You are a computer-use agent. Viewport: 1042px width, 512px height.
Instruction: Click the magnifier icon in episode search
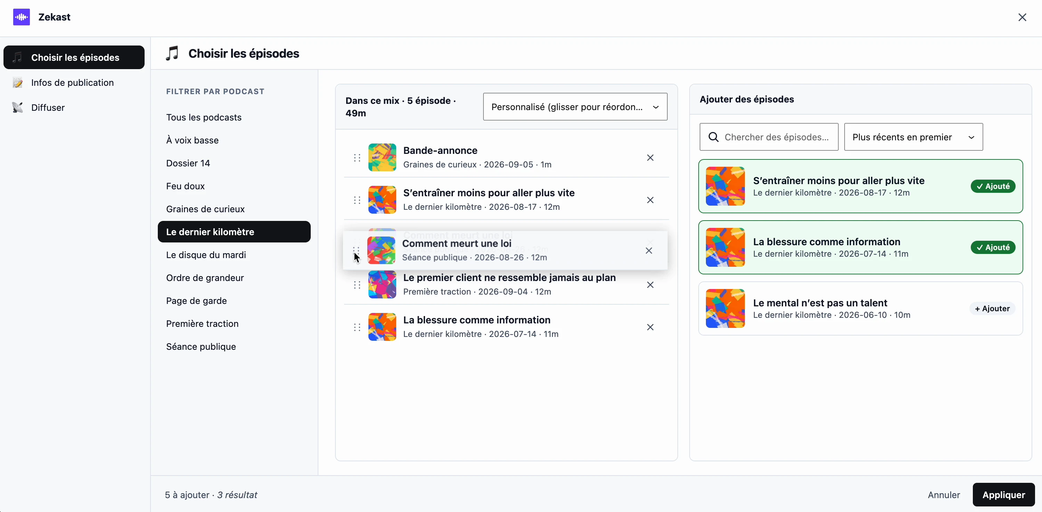click(714, 137)
